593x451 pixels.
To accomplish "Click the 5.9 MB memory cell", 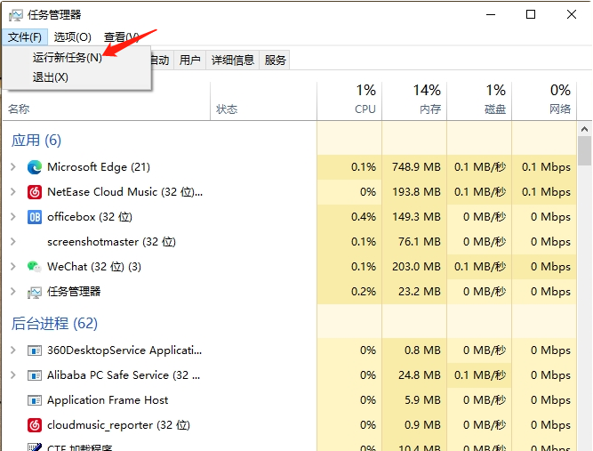I will click(x=414, y=400).
